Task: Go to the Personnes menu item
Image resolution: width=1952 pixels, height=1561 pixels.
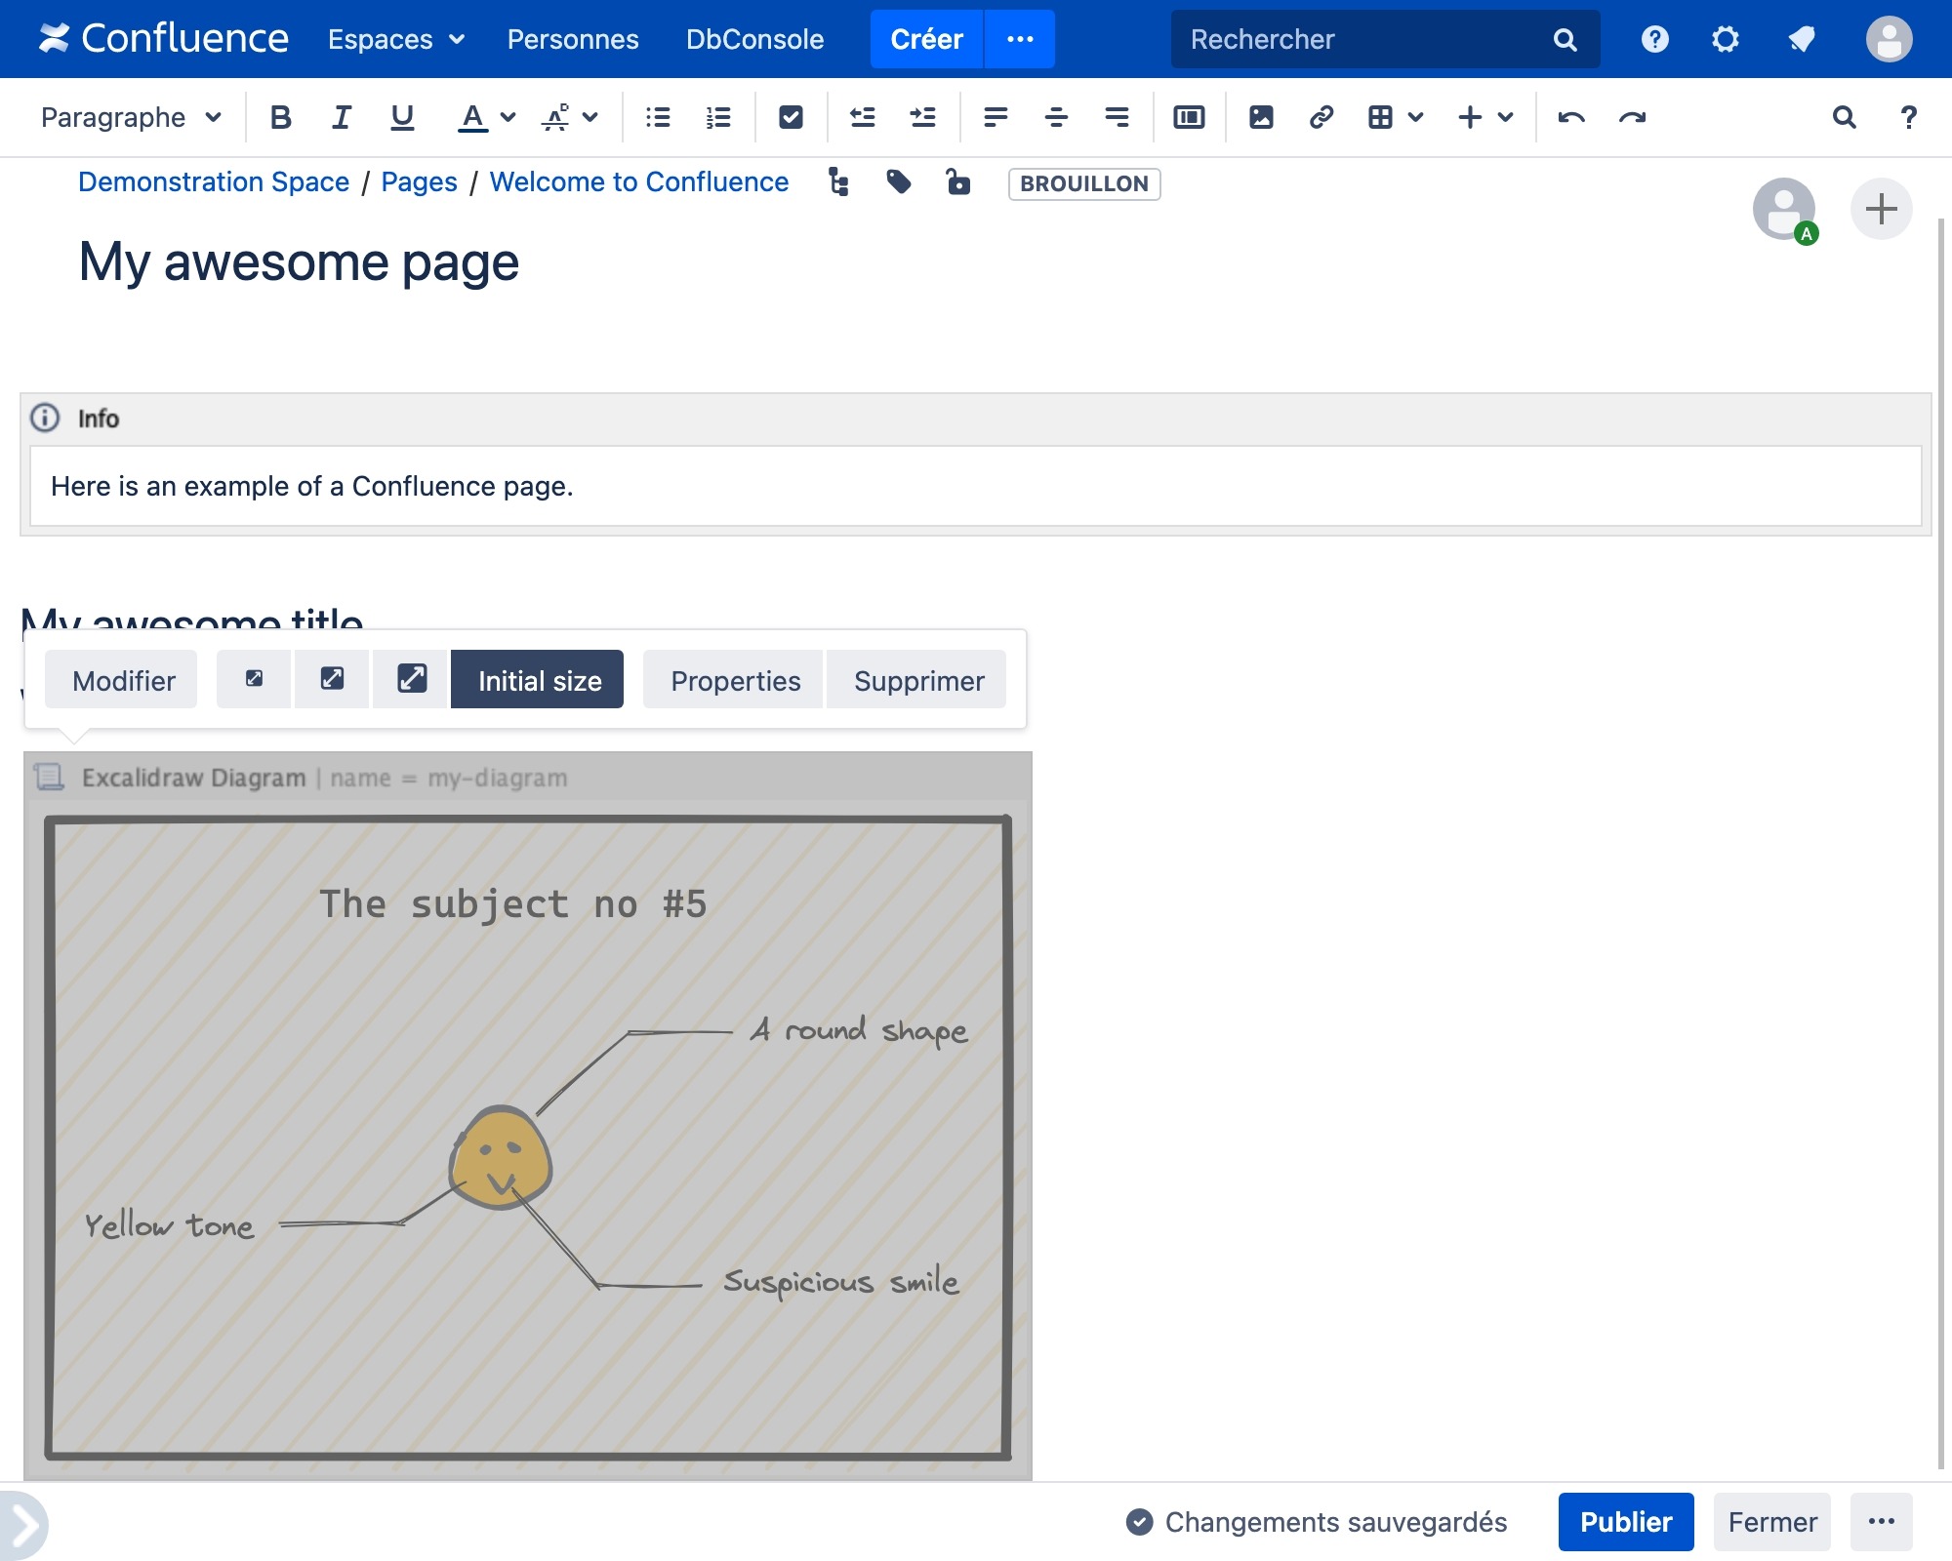Action: tap(573, 39)
